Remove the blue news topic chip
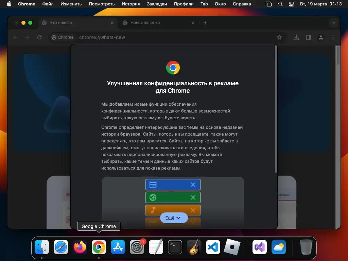This screenshot has width=348, height=261. tap(193, 185)
